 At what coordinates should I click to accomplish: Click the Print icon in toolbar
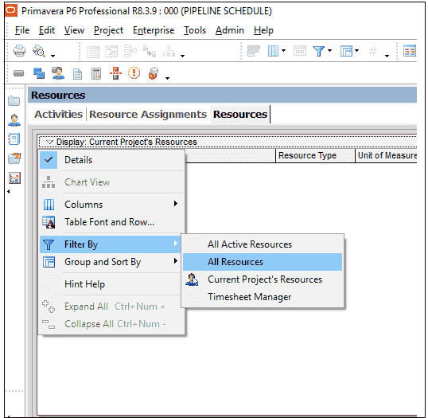pyautogui.click(x=19, y=51)
